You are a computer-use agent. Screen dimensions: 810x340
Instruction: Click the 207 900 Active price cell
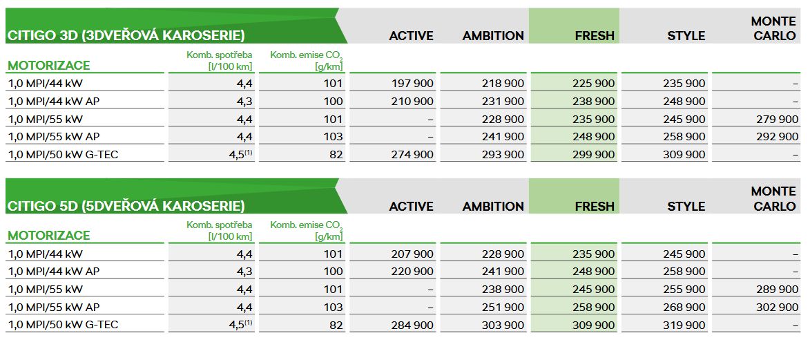[412, 254]
